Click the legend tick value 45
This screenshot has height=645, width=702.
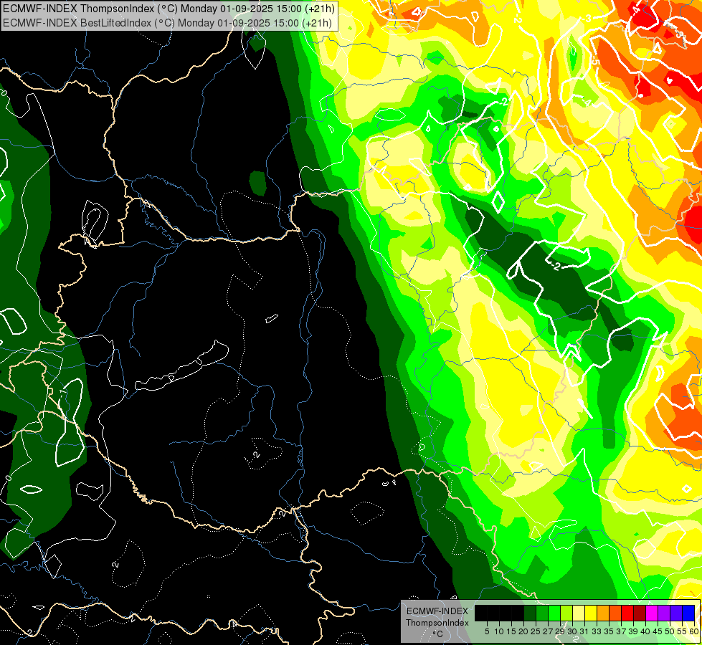point(658,631)
